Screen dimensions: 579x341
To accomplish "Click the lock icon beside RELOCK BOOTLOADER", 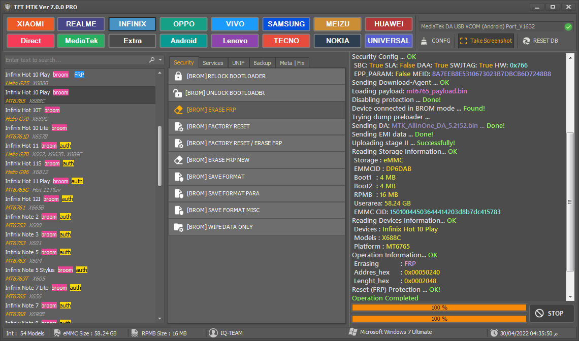I will pyautogui.click(x=178, y=76).
